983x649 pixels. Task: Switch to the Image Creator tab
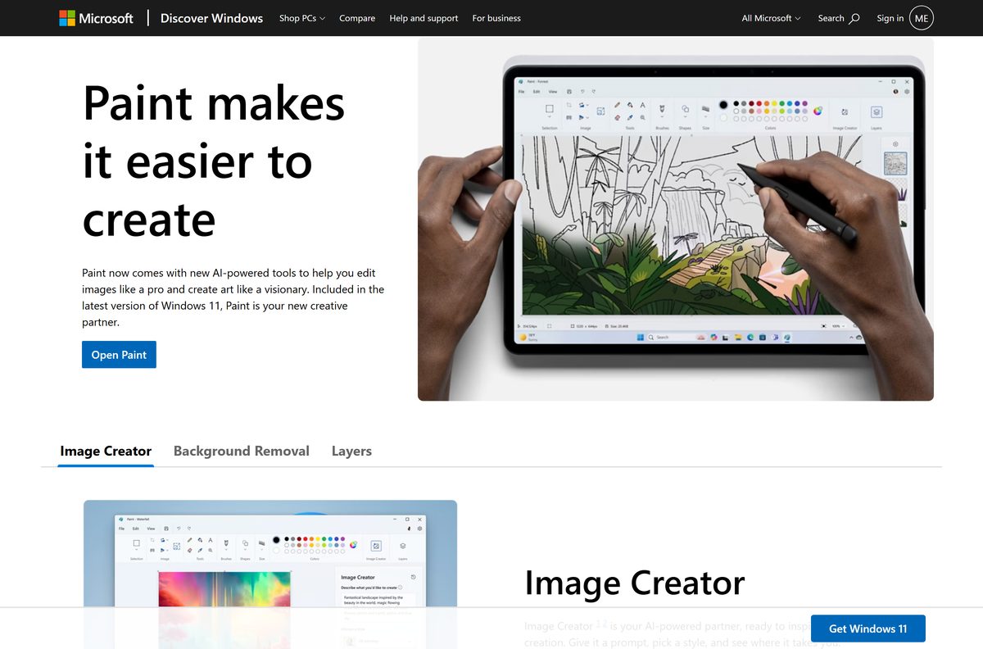coord(106,451)
